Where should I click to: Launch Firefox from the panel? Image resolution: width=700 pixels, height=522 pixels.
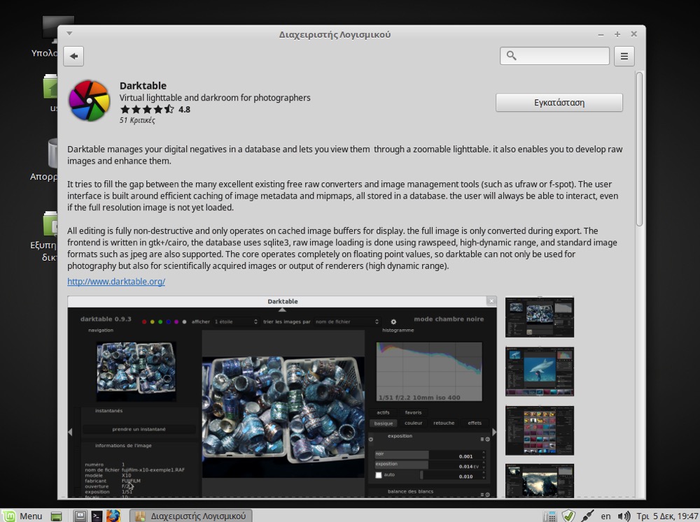point(113,516)
